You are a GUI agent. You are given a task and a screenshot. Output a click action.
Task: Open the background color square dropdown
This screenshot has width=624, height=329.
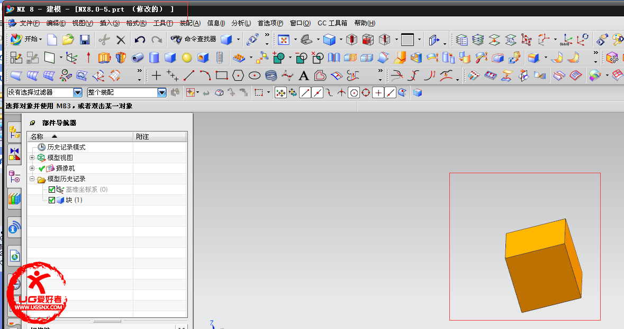(419, 40)
